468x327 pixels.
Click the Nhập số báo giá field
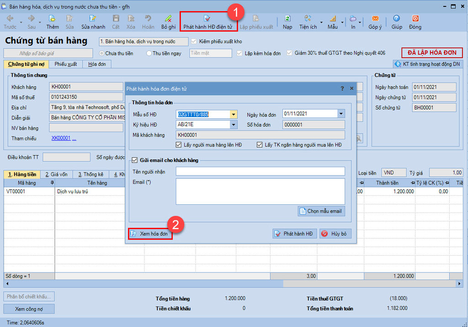[48, 54]
